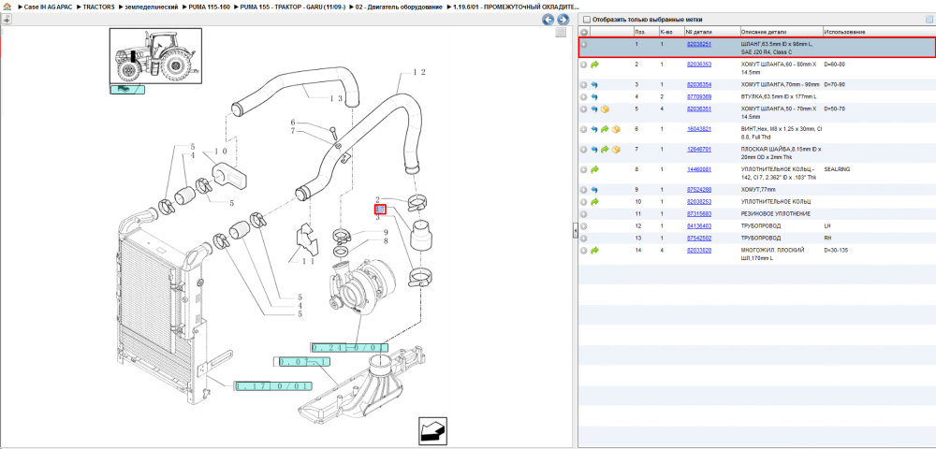
Task: Add part 82036353 using its plus icon
Action: click(584, 65)
